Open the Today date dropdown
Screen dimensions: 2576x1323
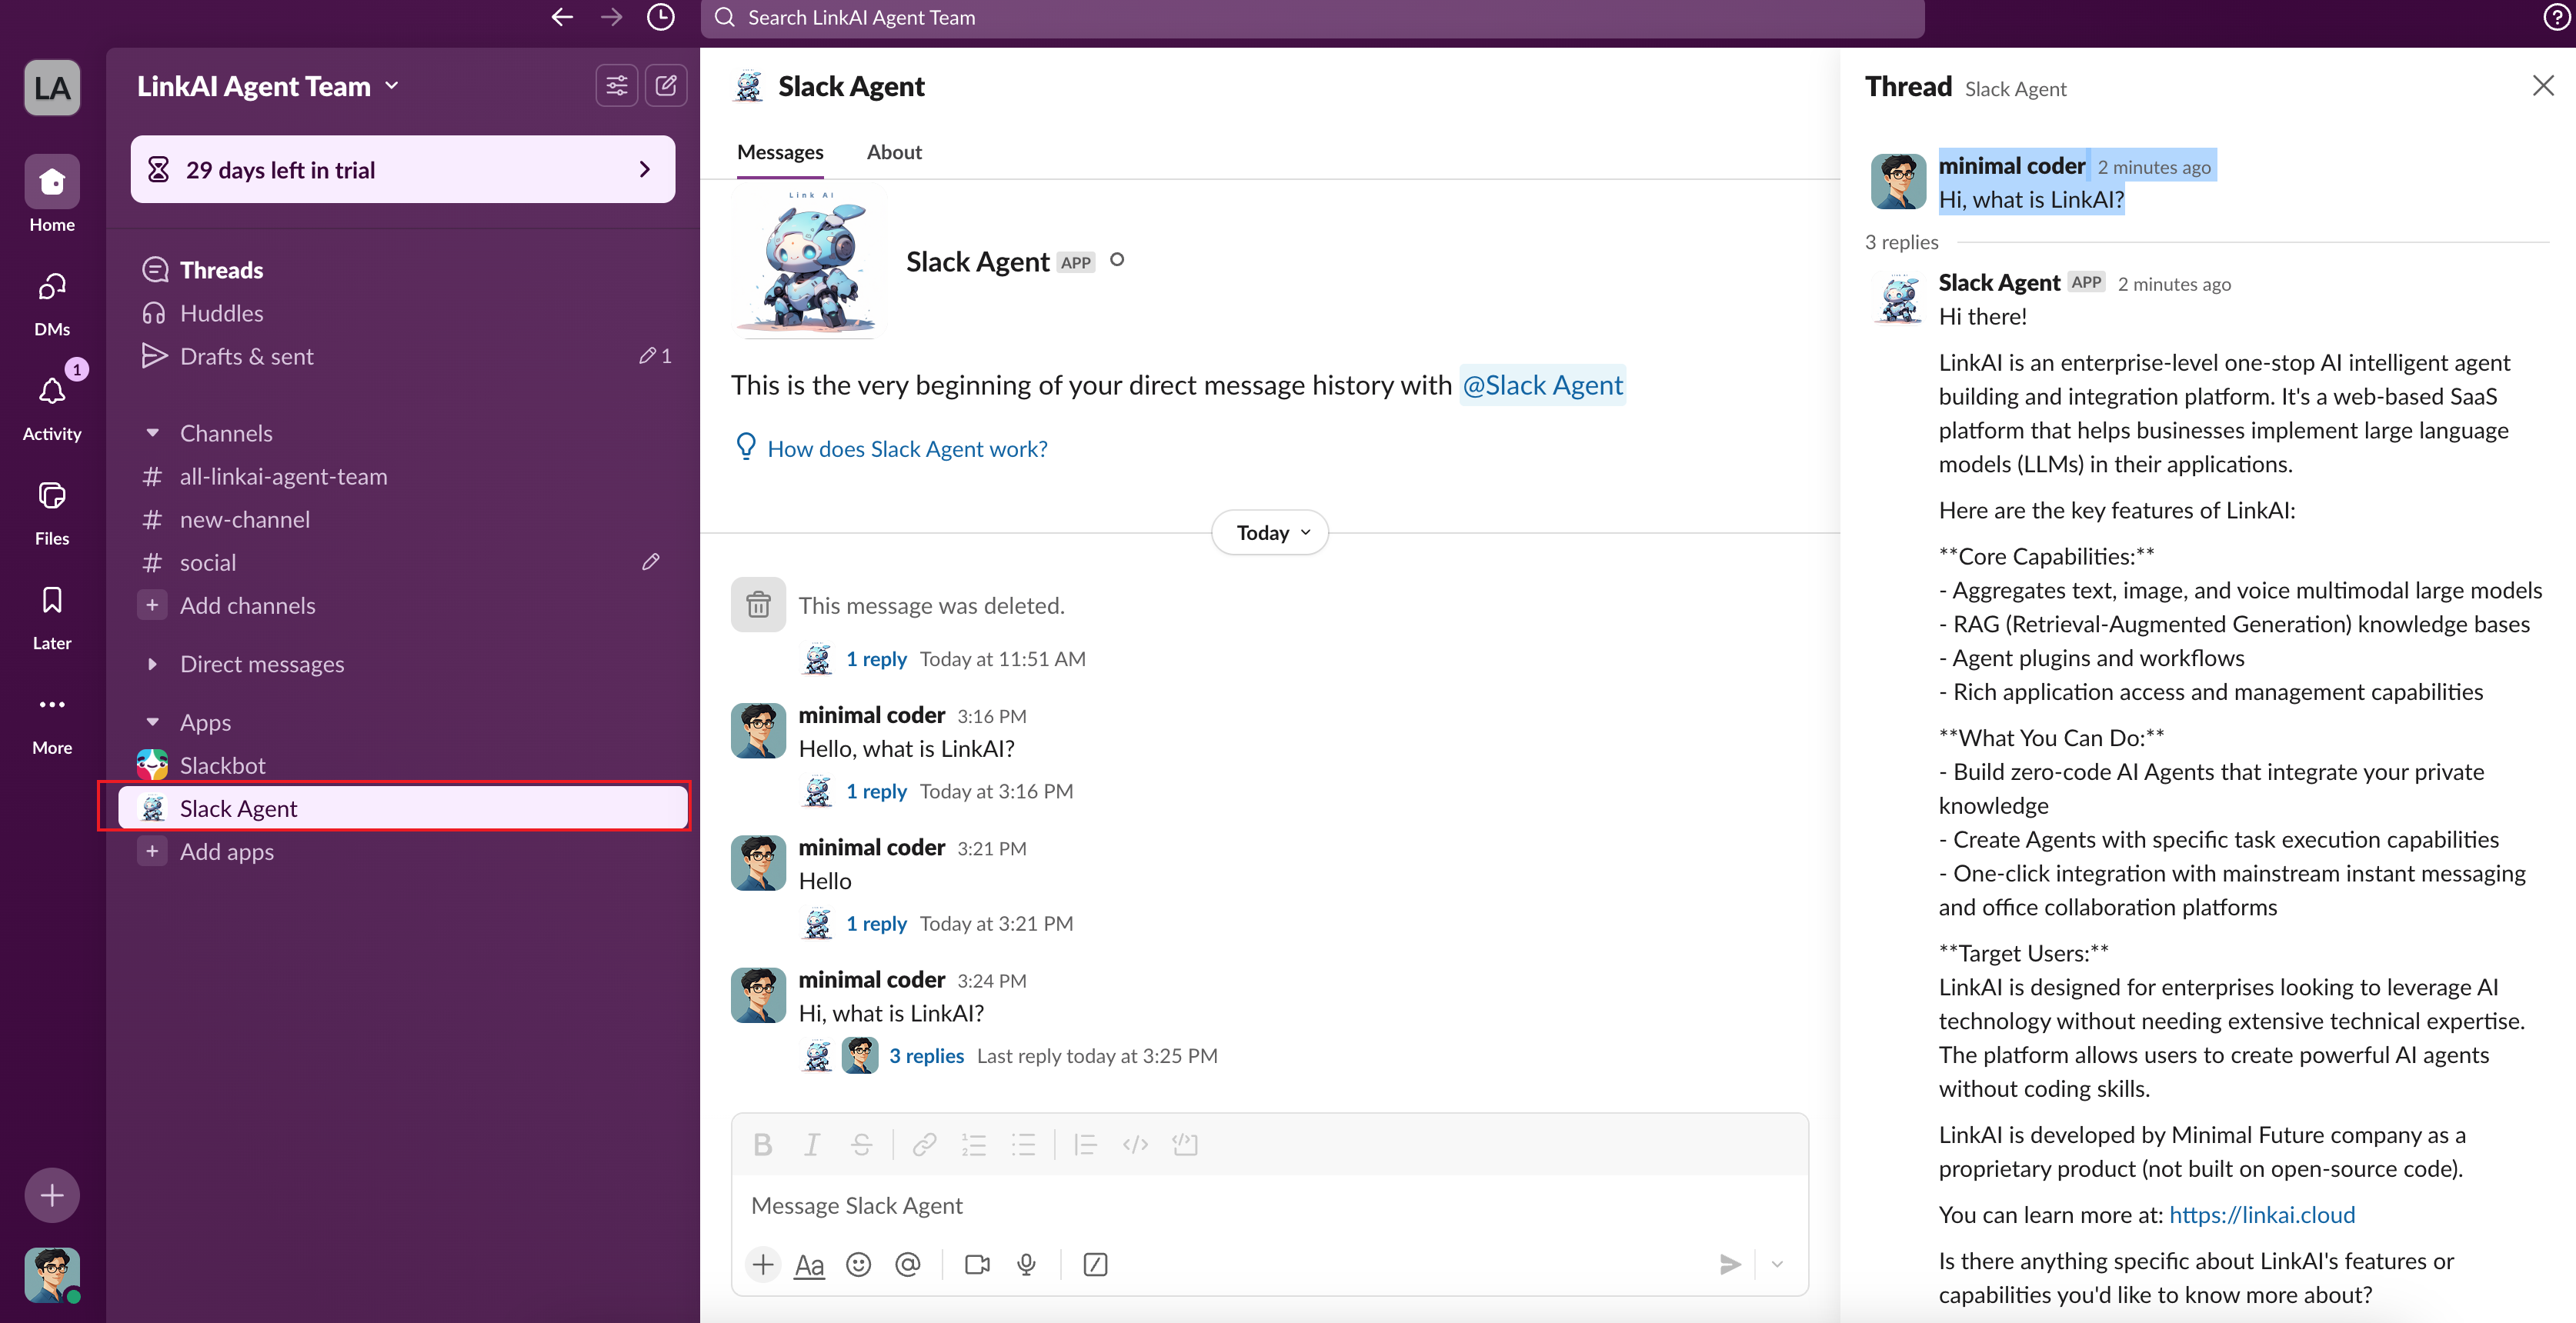pyautogui.click(x=1270, y=533)
